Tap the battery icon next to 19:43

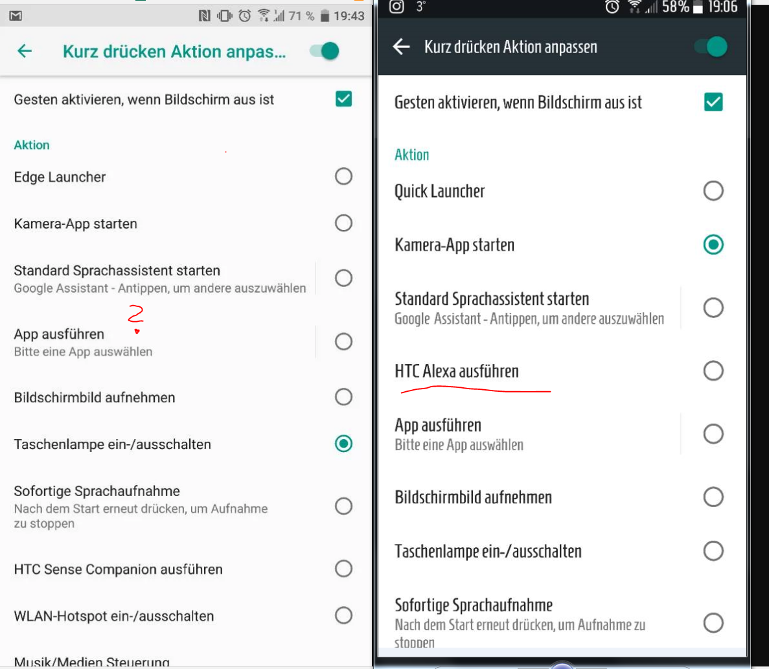pyautogui.click(x=325, y=16)
